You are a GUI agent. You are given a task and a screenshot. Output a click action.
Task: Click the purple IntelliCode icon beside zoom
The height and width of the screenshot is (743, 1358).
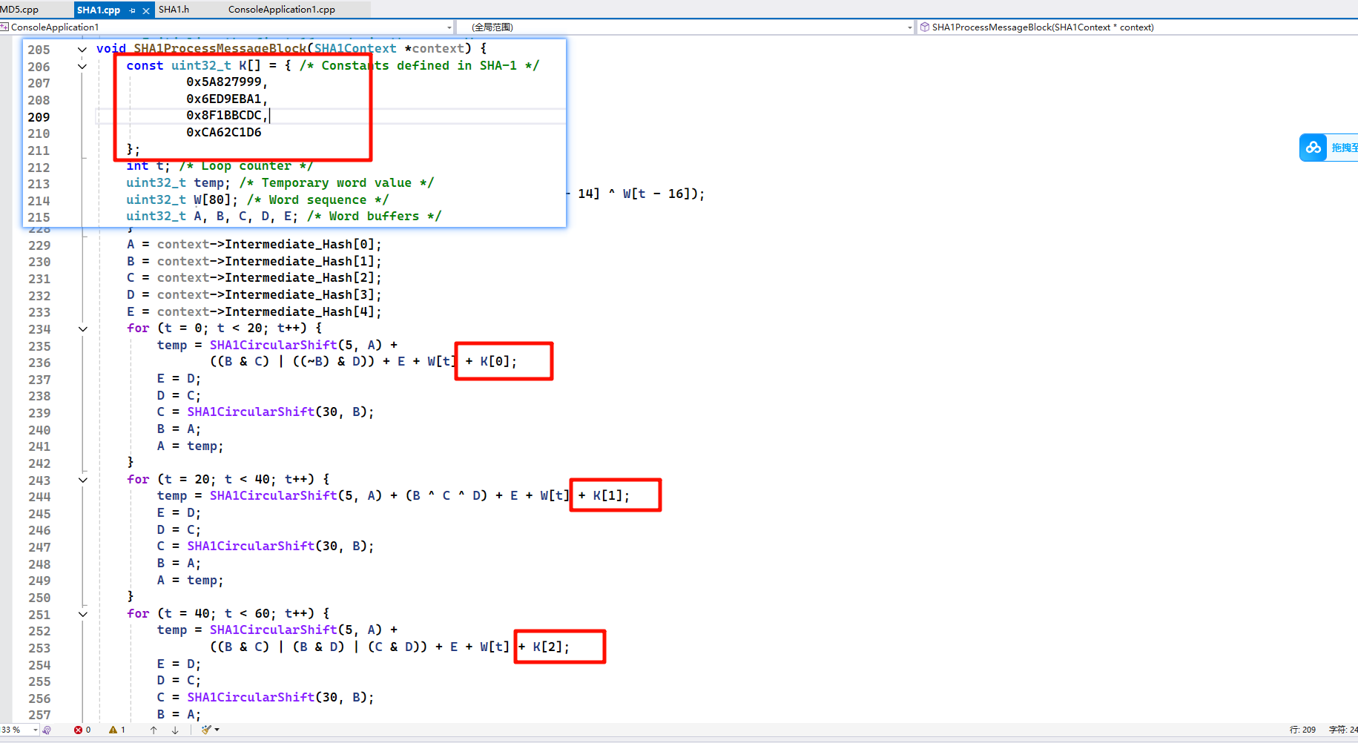(x=47, y=730)
